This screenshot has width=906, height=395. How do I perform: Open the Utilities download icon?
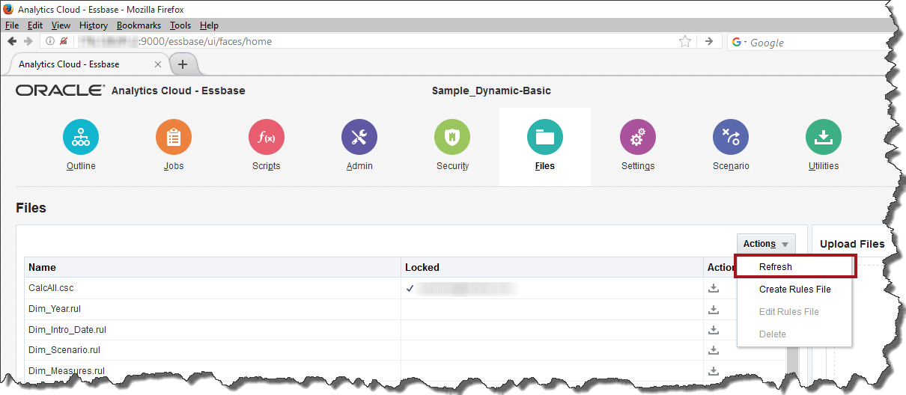[x=824, y=138]
